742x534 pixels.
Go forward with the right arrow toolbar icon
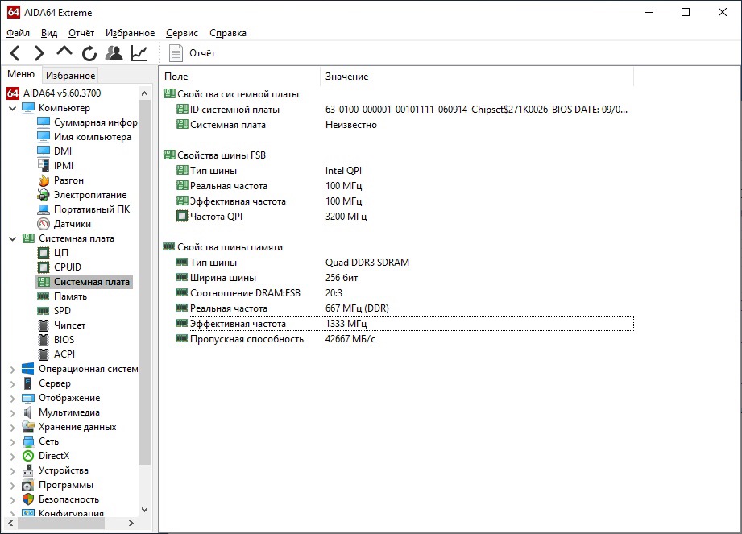coord(39,53)
